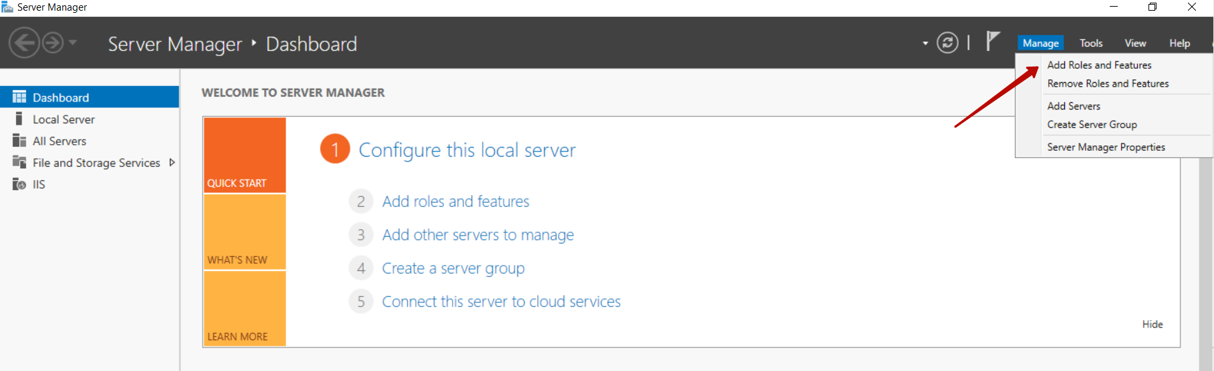This screenshot has width=1214, height=371.
Task: Select Add Roles and Features menu entry
Action: 1099,65
